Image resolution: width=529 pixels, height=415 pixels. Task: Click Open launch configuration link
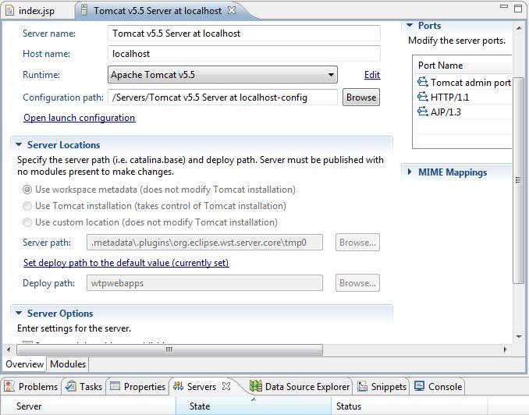[80, 118]
